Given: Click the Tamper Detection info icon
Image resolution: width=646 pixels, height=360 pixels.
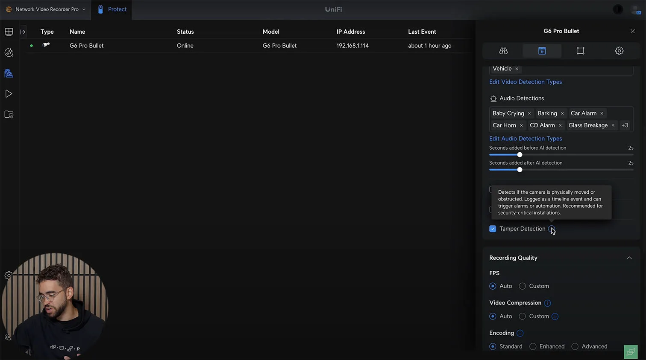Looking at the screenshot, I should [551, 229].
